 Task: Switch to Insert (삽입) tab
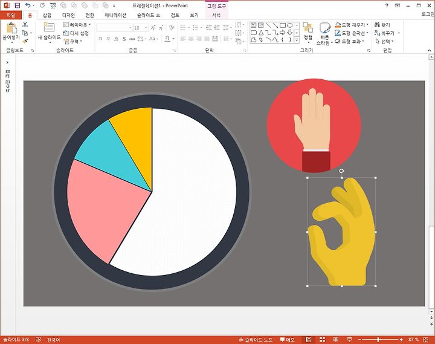click(x=47, y=15)
